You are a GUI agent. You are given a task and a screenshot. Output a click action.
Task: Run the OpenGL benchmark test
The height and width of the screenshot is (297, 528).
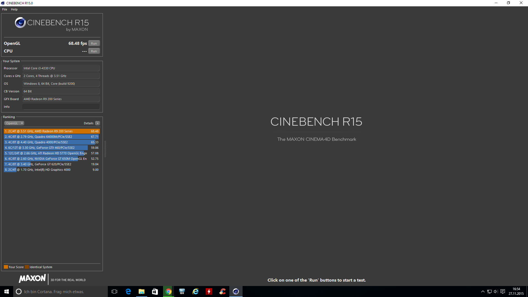[94, 43]
